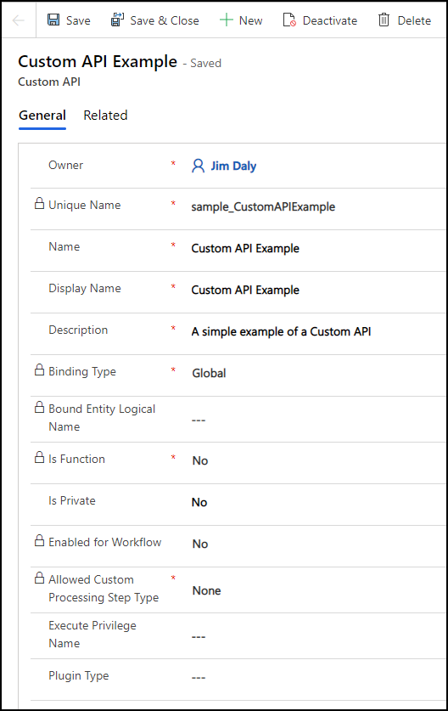Go back using the arrow icon
The width and height of the screenshot is (448, 711).
pyautogui.click(x=18, y=20)
